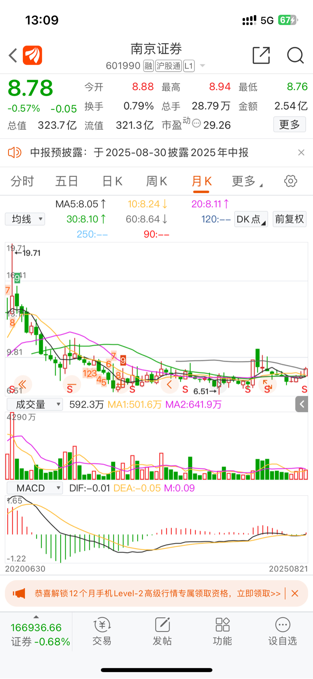Open the DK点 selector

[x=251, y=219]
